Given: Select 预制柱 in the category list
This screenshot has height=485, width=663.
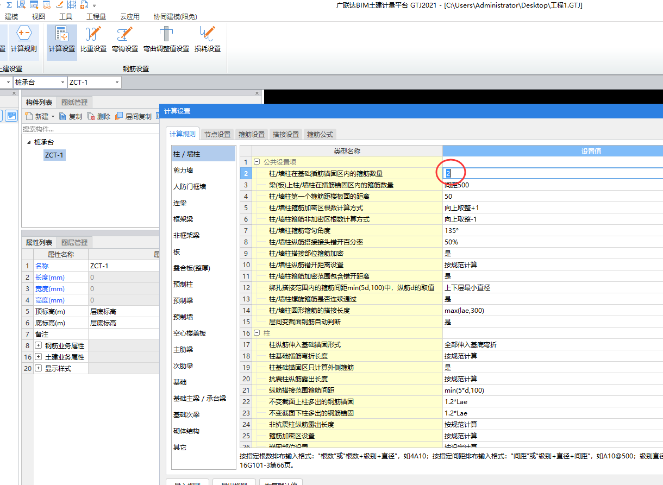Looking at the screenshot, I should 204,284.
